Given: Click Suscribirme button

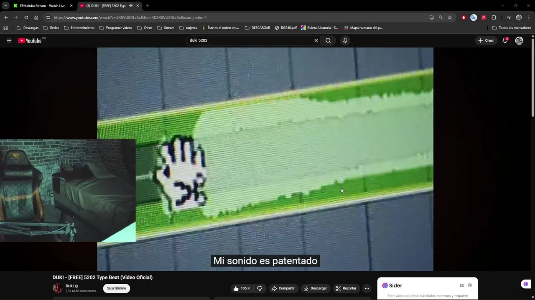Looking at the screenshot, I should 117,288.
